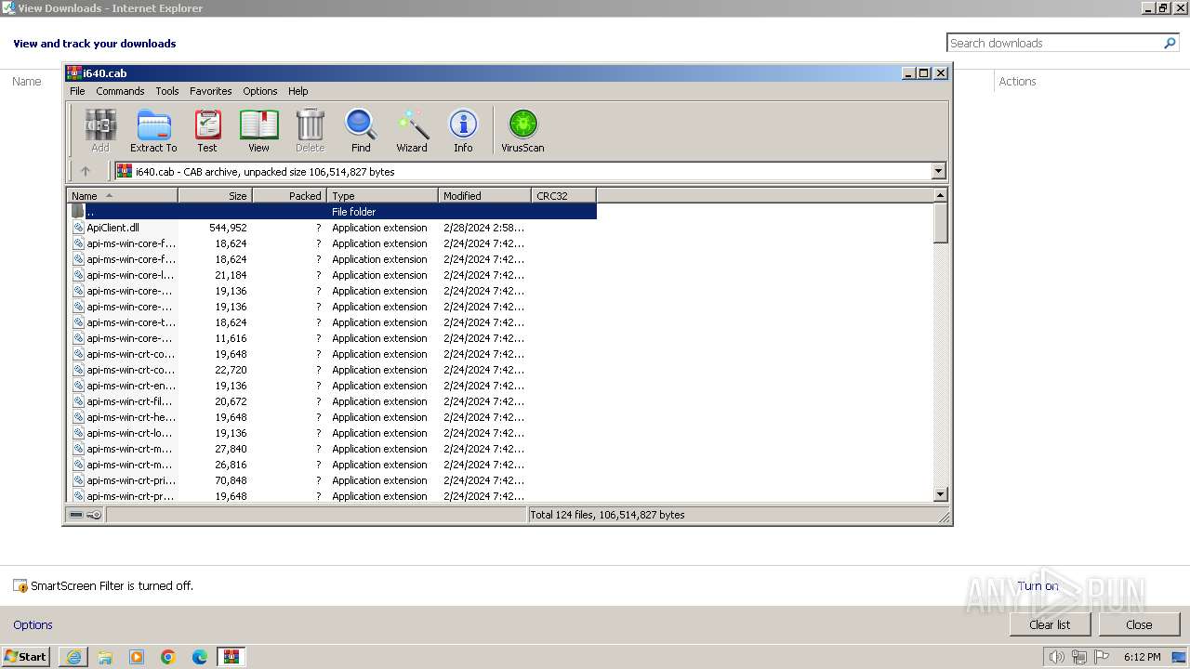Sort by the CRC32 column header
This screenshot has width=1190, height=669.
[x=563, y=195]
